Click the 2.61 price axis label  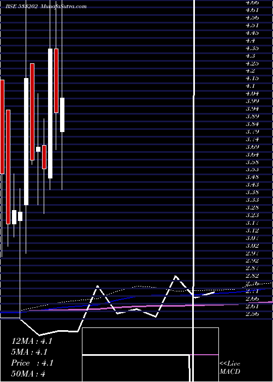point(252,306)
